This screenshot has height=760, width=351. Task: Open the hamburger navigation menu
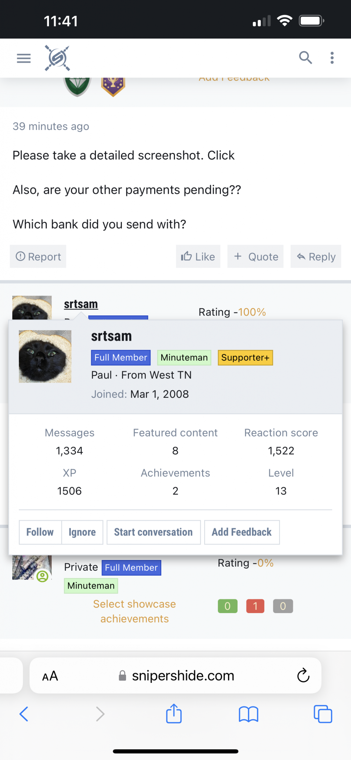tap(24, 58)
